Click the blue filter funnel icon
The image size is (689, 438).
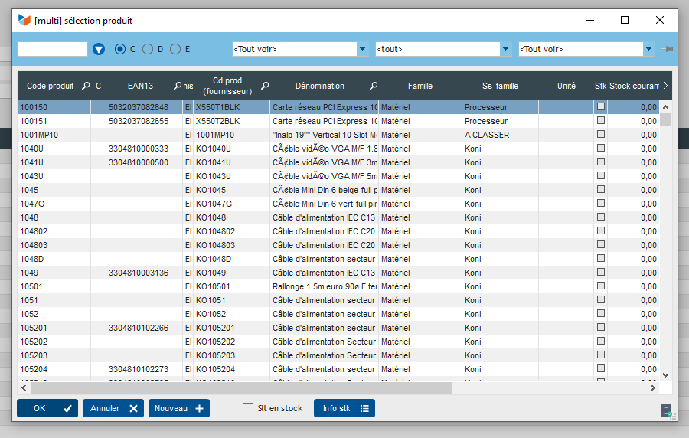(99, 49)
